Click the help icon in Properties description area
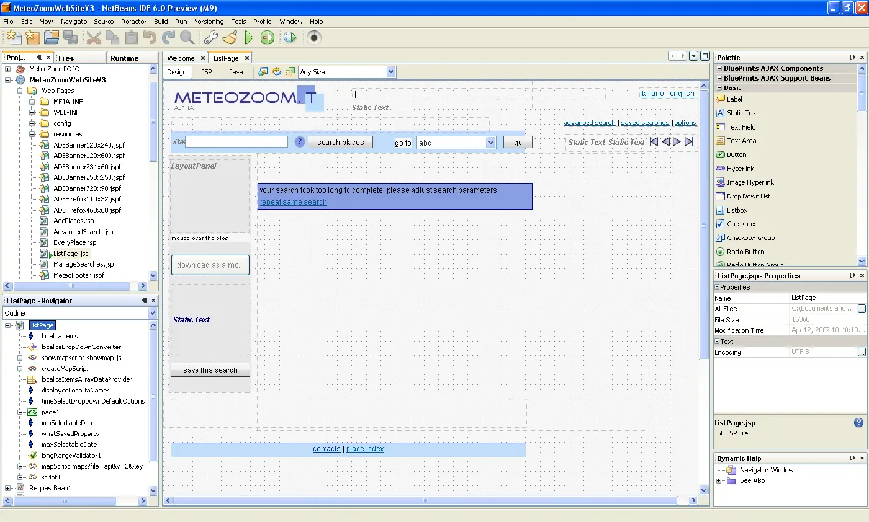Screen dimensions: 869x522 [858, 423]
